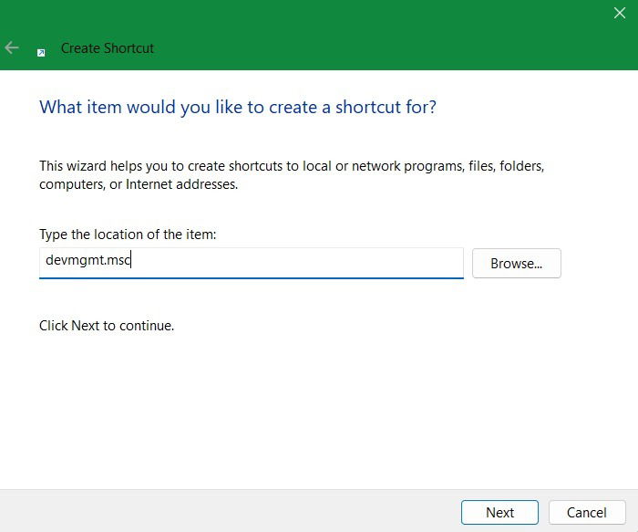Cancel the shortcut creation wizard
The image size is (638, 532).
[x=586, y=512]
